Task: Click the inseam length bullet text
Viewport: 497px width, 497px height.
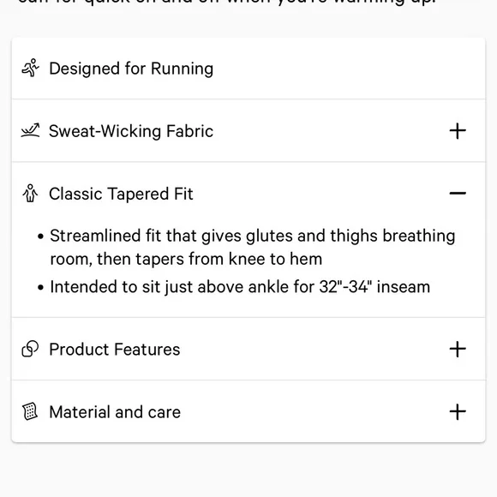Action: 240,287
